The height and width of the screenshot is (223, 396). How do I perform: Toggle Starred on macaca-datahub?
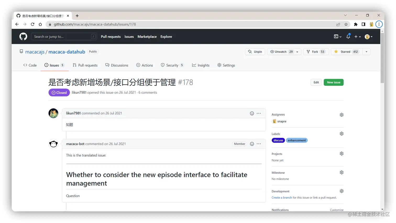coord(347,52)
